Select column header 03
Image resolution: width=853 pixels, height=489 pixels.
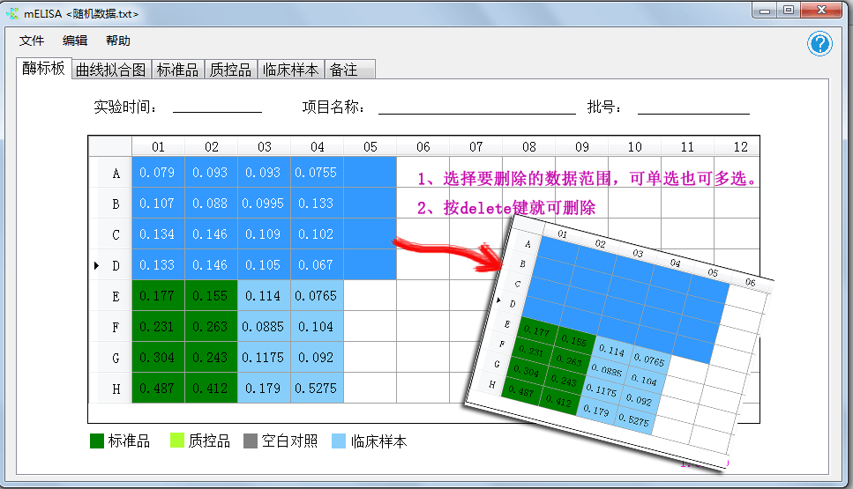265,146
